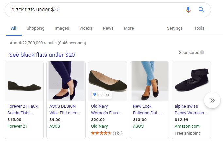
Task: Click the Forever 21 flat shoe thumbnail
Action: 24,81
